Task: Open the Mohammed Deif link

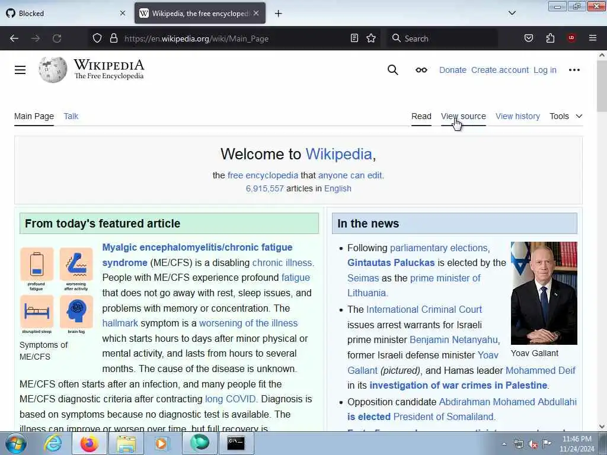Action: [x=541, y=371]
